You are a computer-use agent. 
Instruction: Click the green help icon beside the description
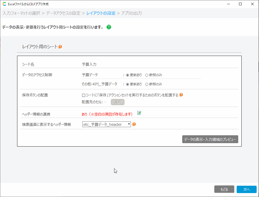109,27
